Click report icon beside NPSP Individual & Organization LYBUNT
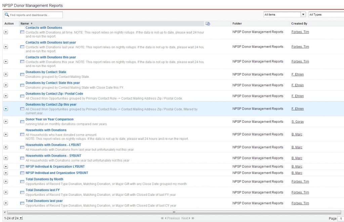The image size is (344, 222). pyautogui.click(x=22, y=167)
